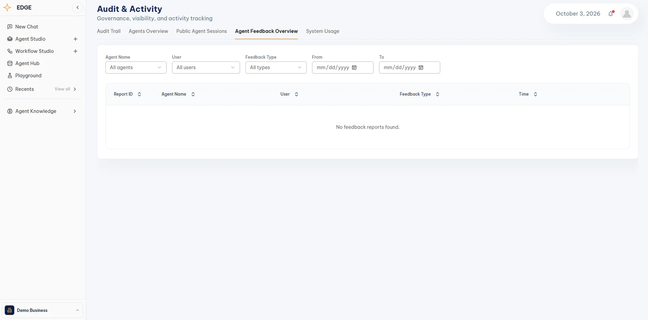648x320 pixels.
Task: Click the October 3, 2026 date text
Action: pyautogui.click(x=578, y=14)
